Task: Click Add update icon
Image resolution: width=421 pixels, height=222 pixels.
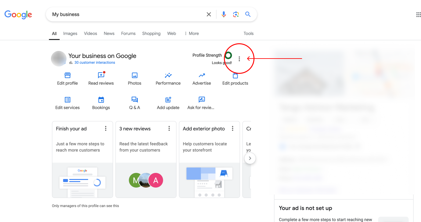Action: (168, 100)
